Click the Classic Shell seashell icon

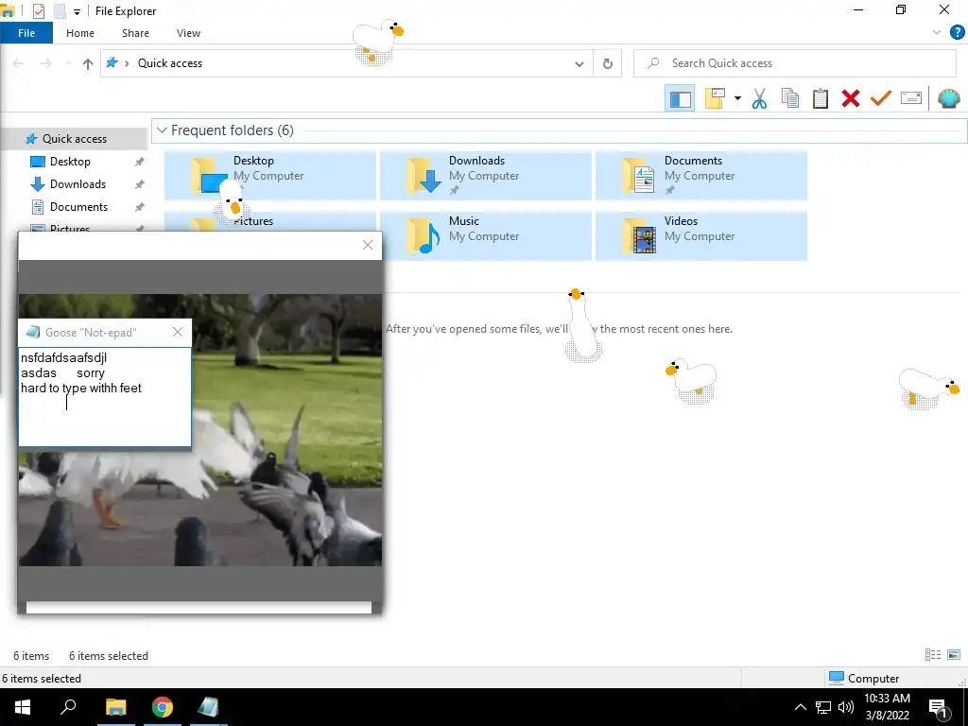(x=948, y=98)
